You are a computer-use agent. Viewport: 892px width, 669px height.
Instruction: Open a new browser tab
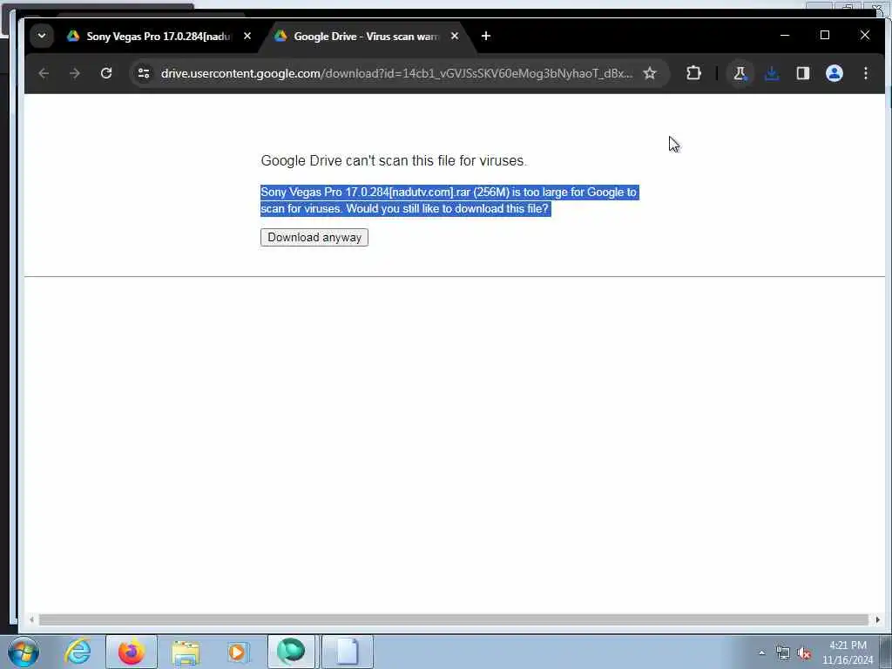pyautogui.click(x=486, y=36)
